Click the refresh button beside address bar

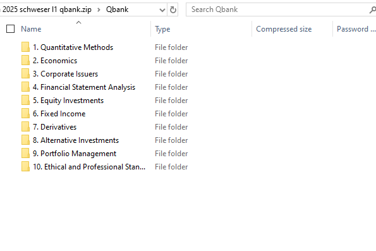pos(173,9)
